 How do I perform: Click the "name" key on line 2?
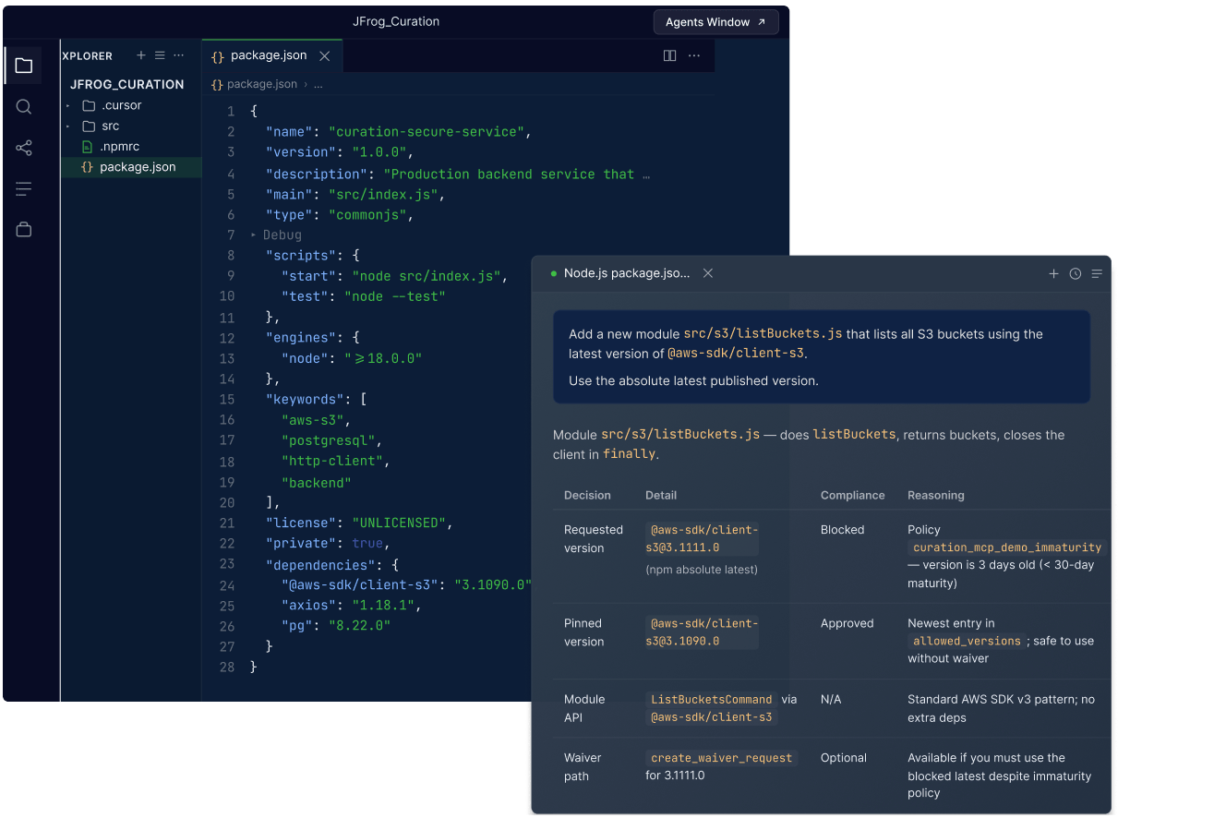(289, 132)
